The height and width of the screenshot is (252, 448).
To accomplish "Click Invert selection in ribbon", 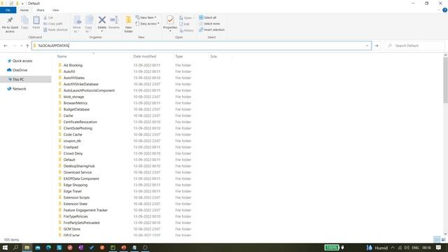I will coord(211,29).
